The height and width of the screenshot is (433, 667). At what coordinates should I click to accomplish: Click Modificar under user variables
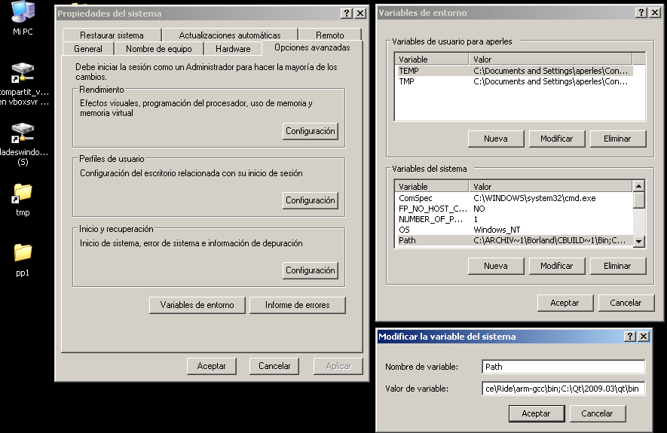coord(557,139)
